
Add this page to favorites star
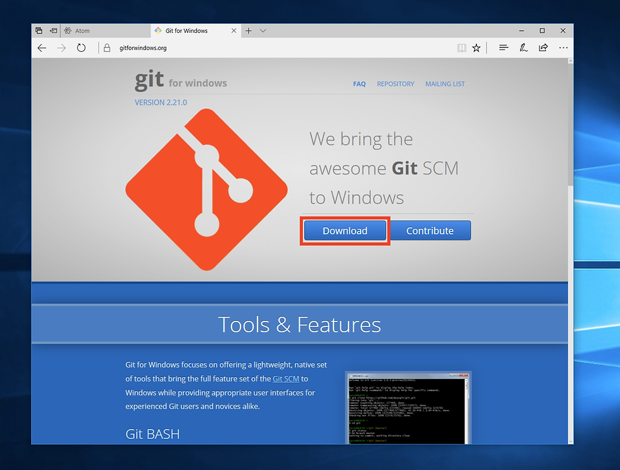point(476,48)
